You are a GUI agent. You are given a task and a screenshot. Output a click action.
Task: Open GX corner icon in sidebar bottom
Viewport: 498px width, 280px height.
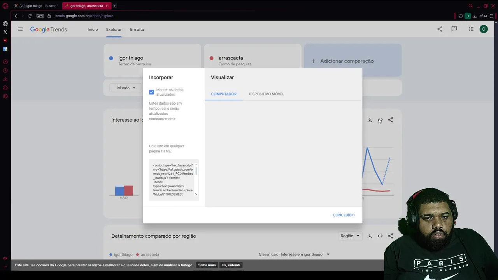point(5,258)
